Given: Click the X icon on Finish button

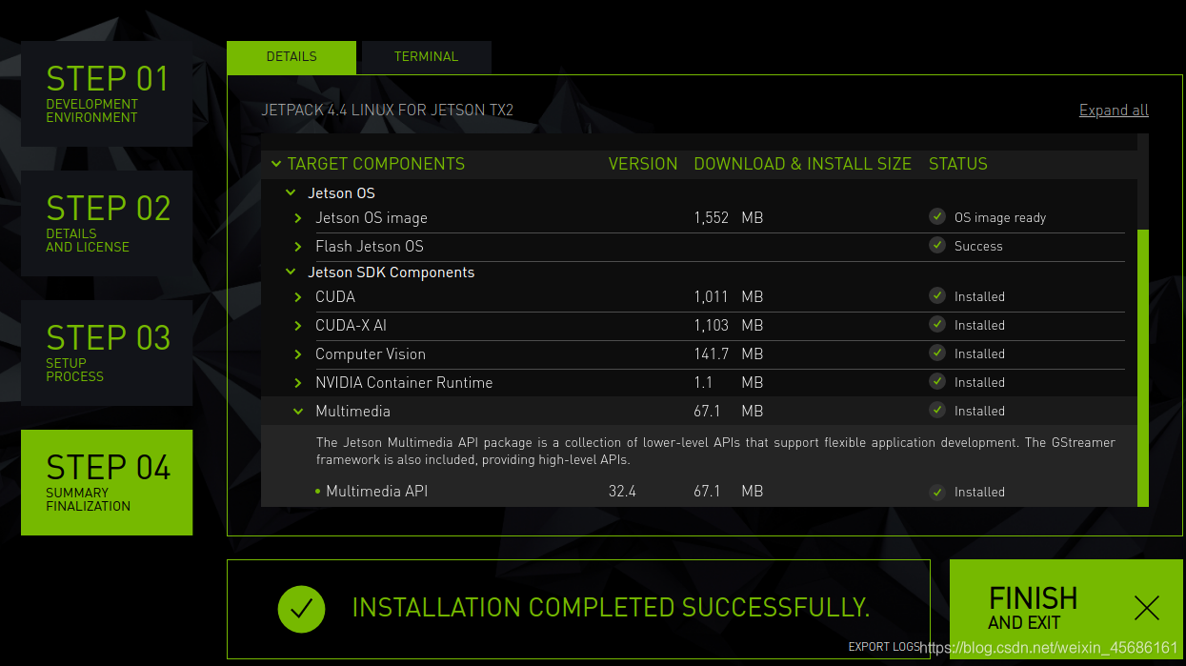Looking at the screenshot, I should click(1147, 608).
